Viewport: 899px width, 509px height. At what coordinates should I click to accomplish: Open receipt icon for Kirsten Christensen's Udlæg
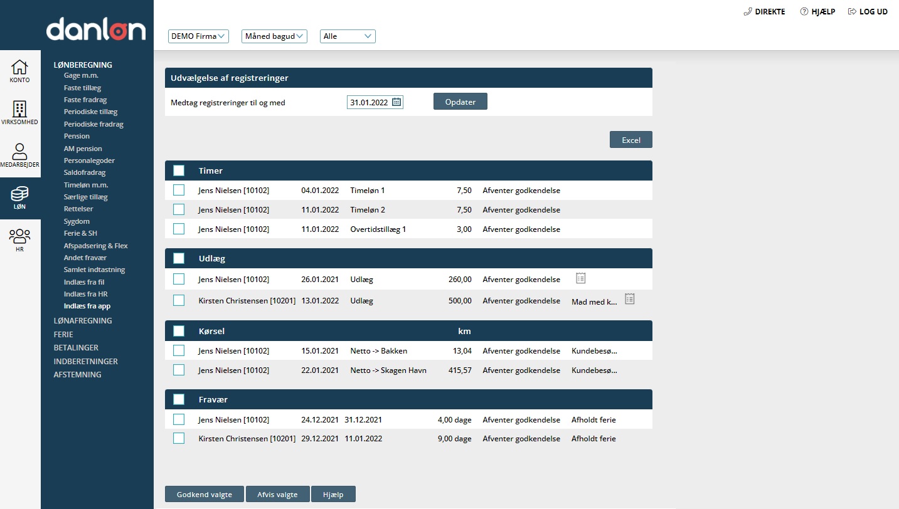pyautogui.click(x=629, y=299)
